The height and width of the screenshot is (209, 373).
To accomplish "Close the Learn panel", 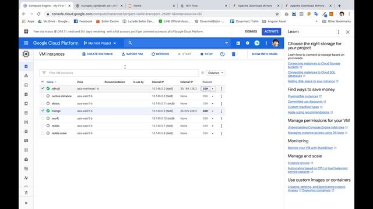I will click(x=347, y=32).
